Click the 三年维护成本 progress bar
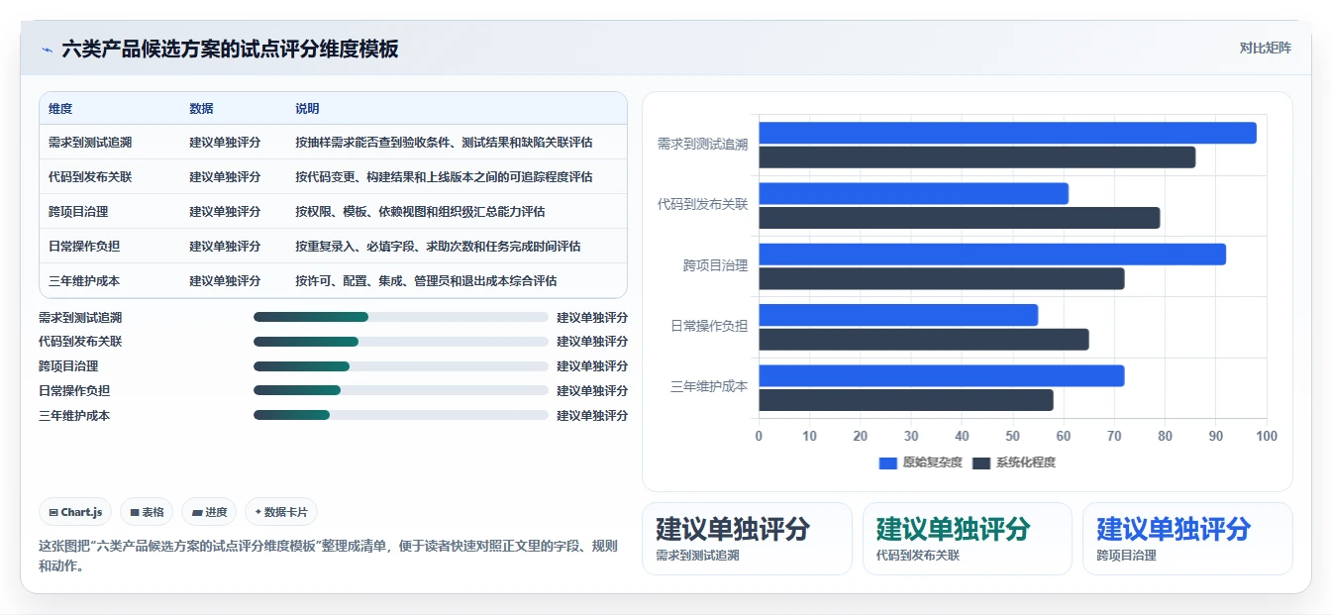Viewport: 1332px width, 615px height. 401,415
